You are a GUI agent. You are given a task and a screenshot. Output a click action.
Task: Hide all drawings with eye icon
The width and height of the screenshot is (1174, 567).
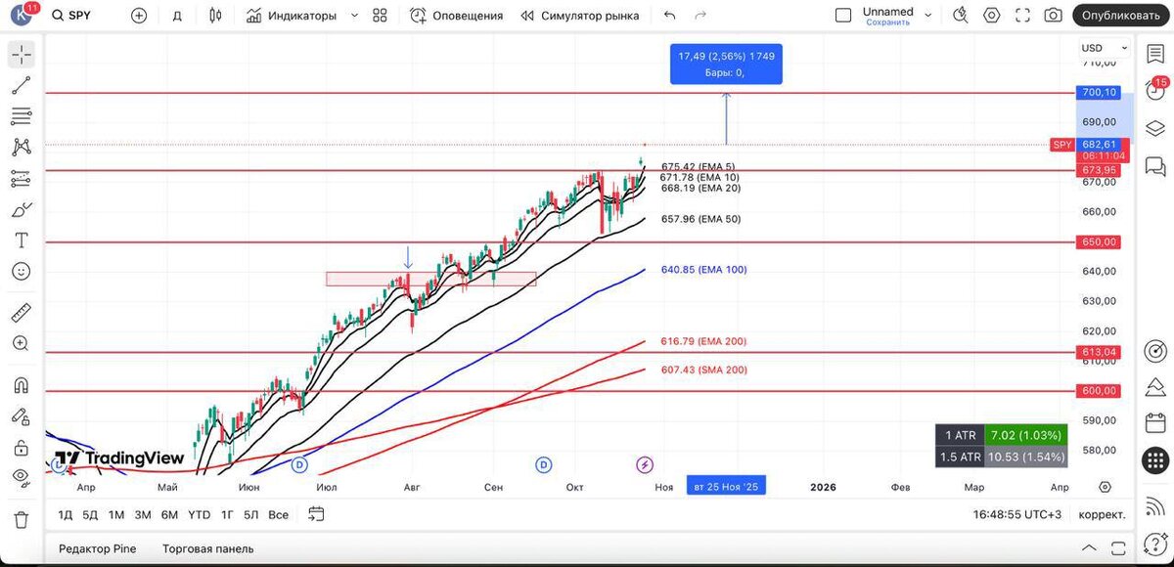[22, 478]
